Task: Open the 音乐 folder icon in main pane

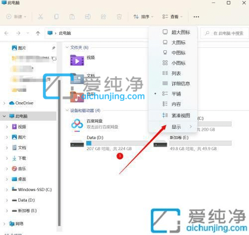Action: (77, 97)
